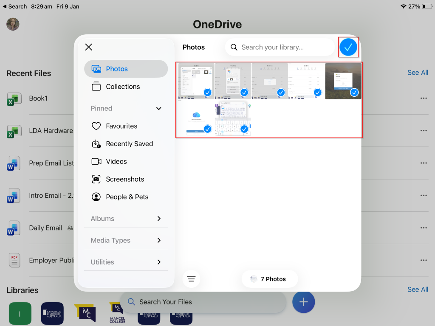Open the filter options lines icon

click(191, 279)
